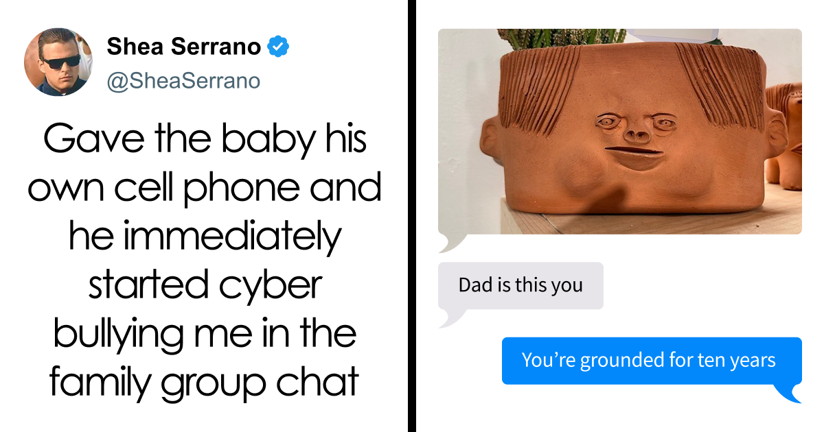Open the Shea Serrano display name
This screenshot has height=432, width=824.
(184, 47)
